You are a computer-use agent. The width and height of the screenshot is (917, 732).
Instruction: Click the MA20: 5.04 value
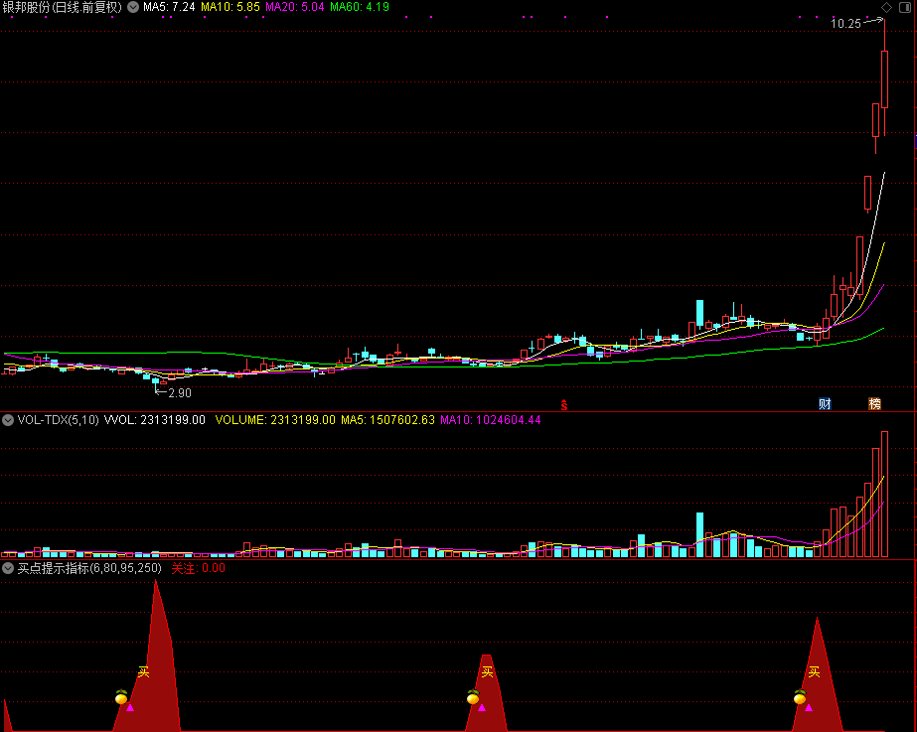(x=295, y=7)
